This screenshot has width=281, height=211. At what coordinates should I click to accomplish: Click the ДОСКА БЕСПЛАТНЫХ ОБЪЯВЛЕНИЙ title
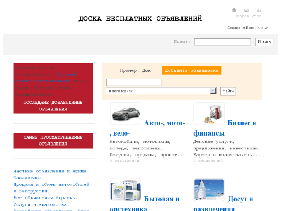tap(140, 19)
